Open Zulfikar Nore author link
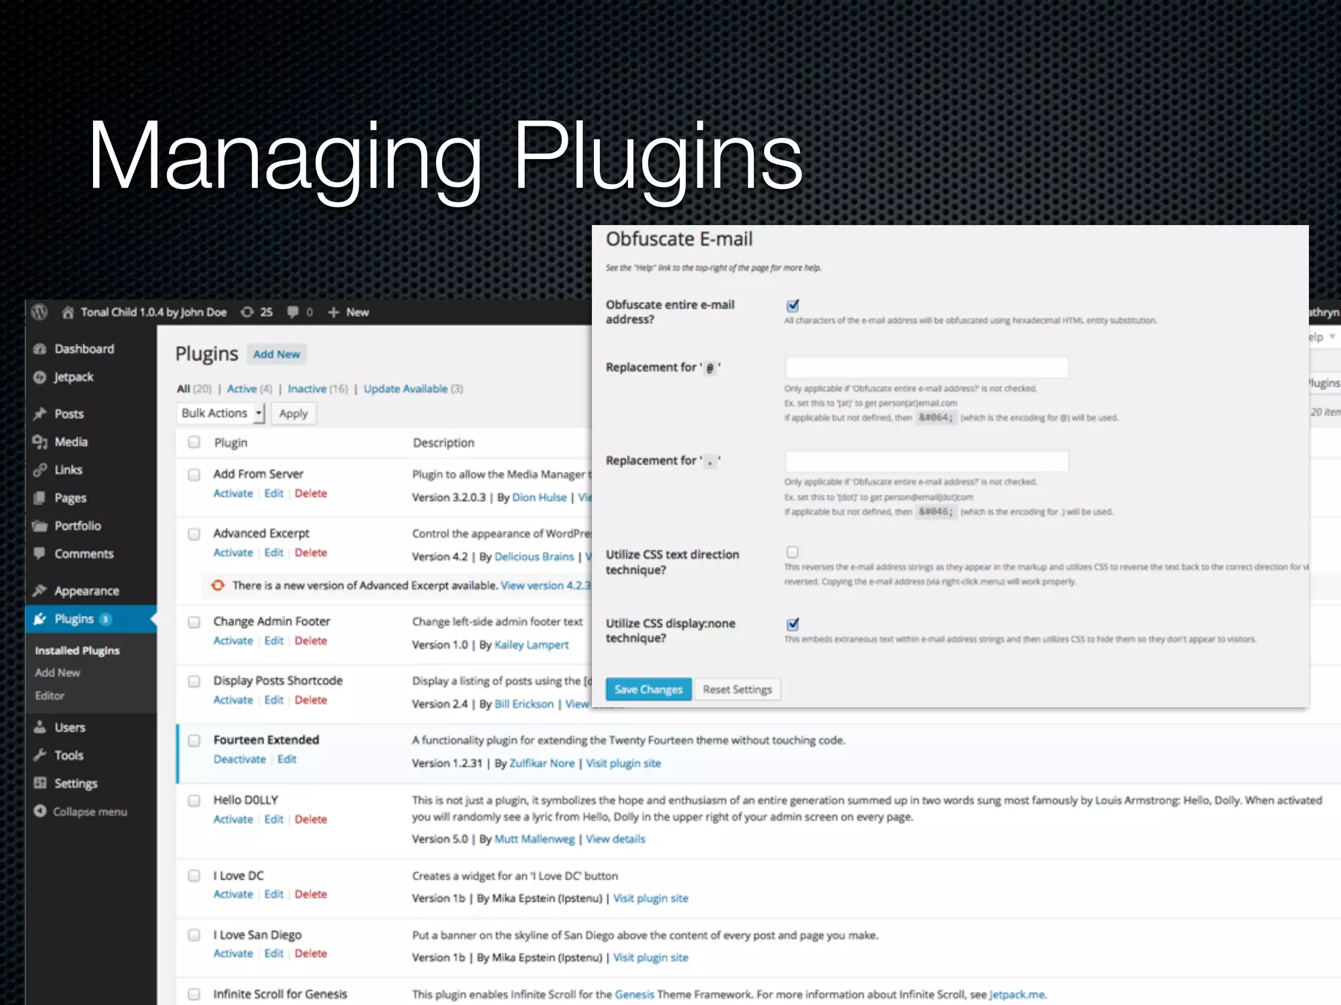This screenshot has width=1341, height=1005. 542,763
